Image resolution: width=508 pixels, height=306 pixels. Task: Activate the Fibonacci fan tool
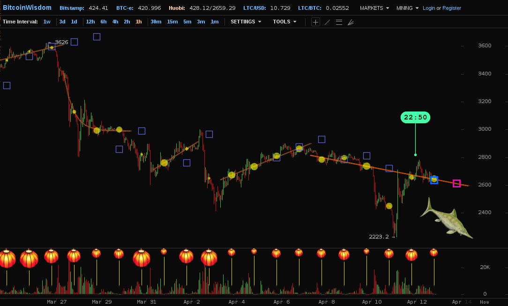point(351,22)
